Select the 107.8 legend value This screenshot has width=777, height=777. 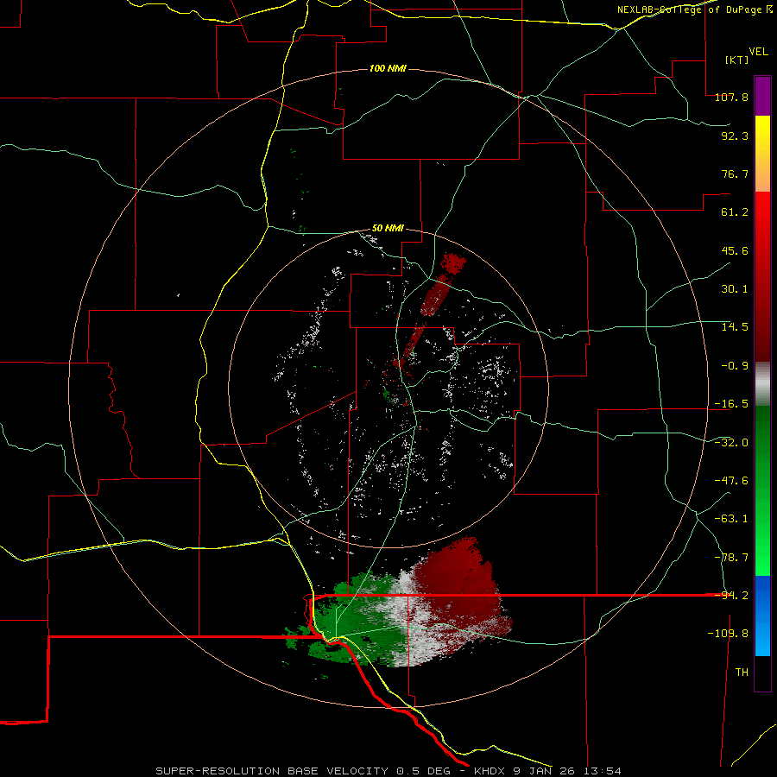(731, 97)
